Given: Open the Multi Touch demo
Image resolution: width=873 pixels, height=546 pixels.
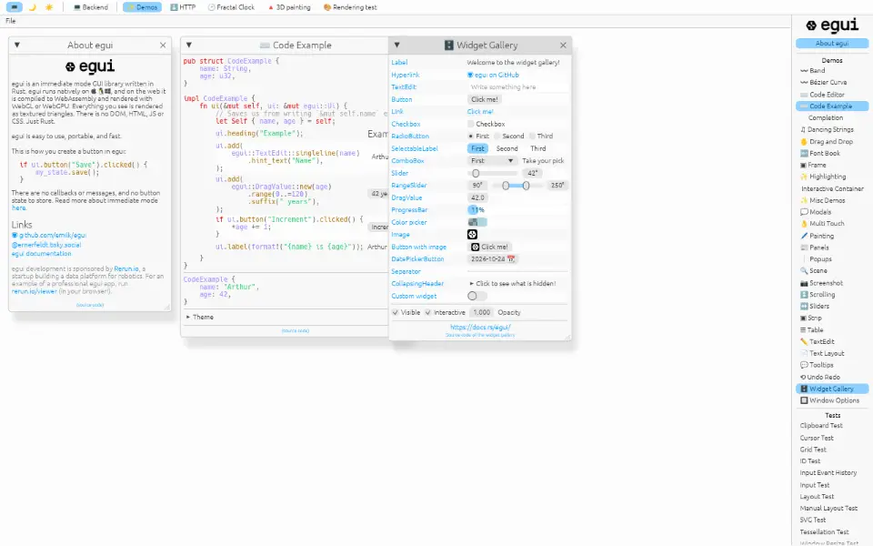Looking at the screenshot, I should click(x=822, y=224).
